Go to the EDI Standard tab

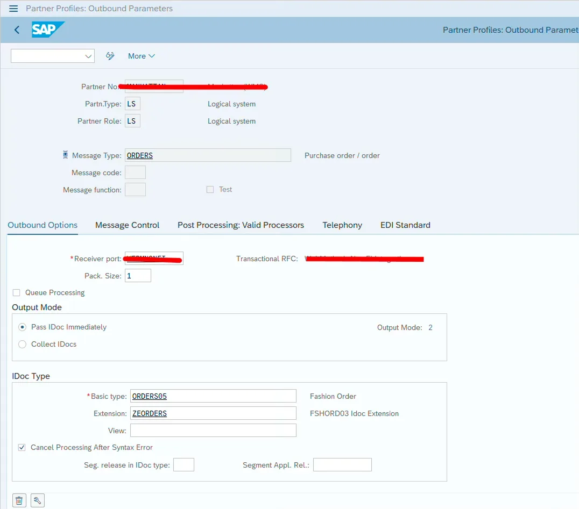(405, 225)
